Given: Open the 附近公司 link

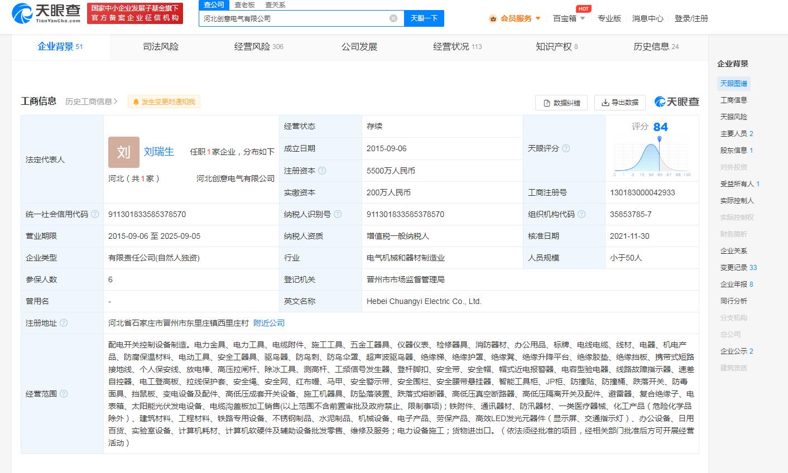Looking at the screenshot, I should pyautogui.click(x=269, y=323).
